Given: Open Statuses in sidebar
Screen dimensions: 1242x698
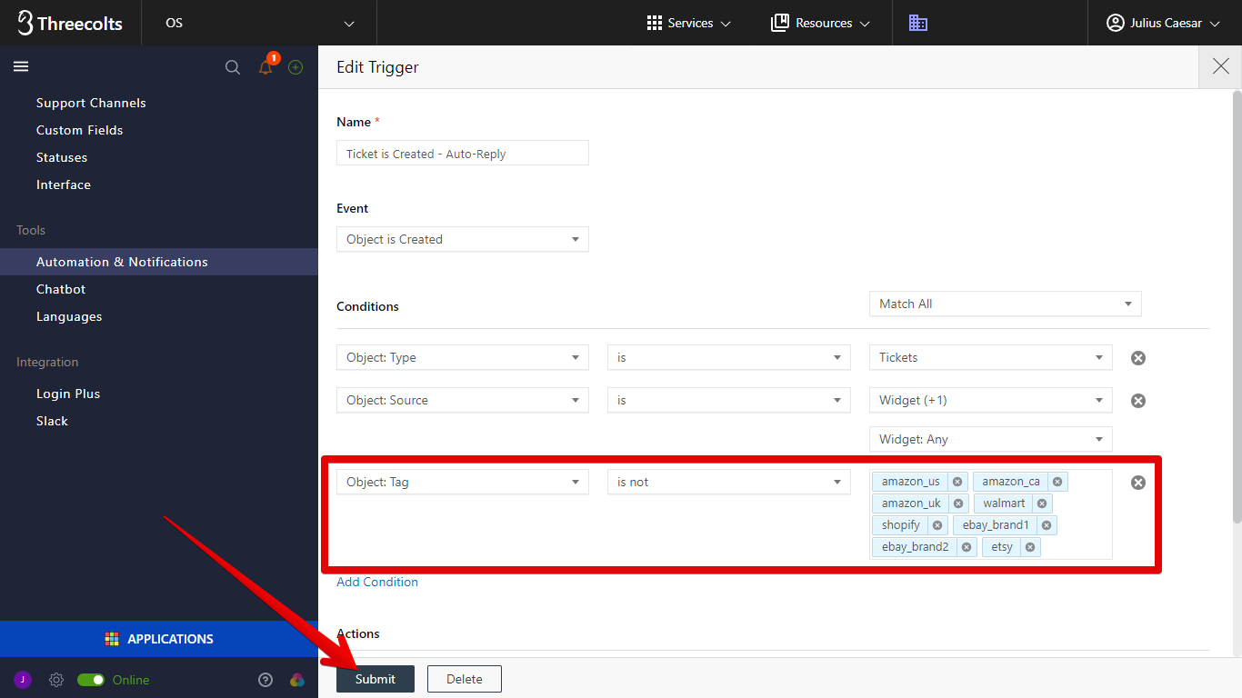Looking at the screenshot, I should [62, 157].
